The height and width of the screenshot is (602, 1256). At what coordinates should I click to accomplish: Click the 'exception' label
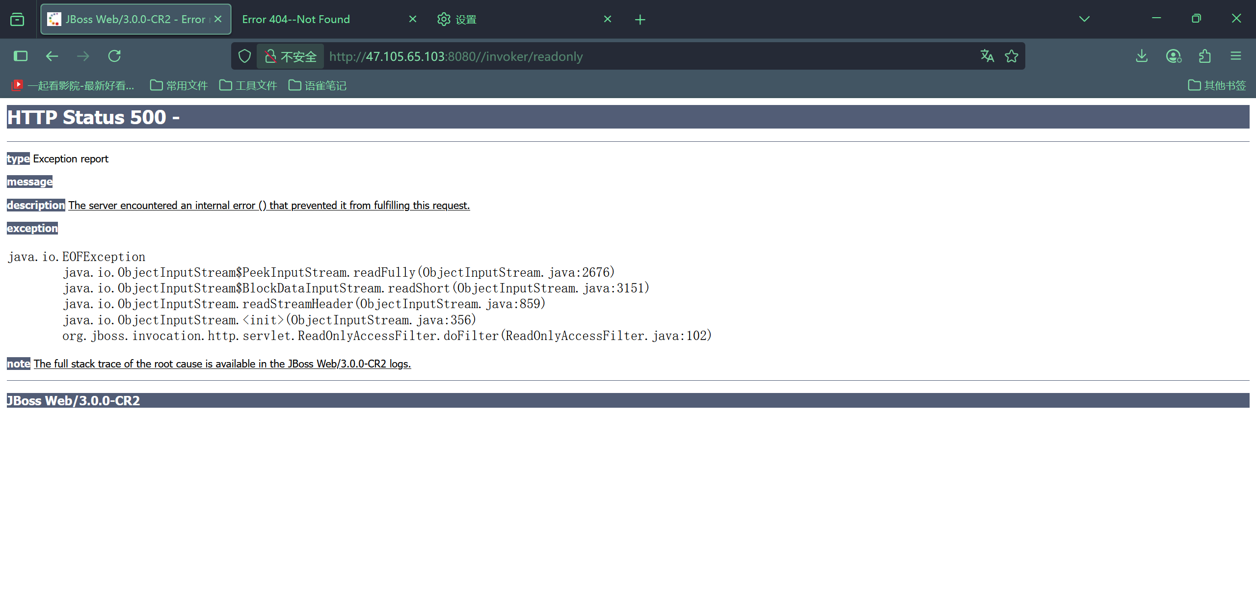click(x=32, y=229)
